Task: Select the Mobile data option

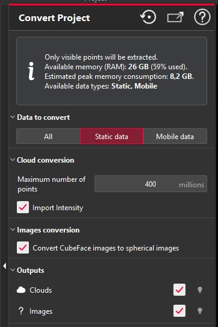Action: tap(175, 136)
